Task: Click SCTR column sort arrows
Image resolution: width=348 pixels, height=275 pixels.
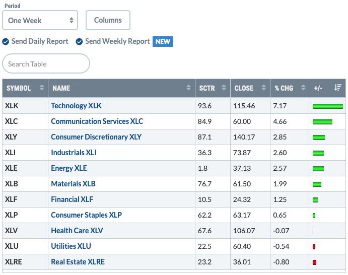Action: click(x=224, y=88)
